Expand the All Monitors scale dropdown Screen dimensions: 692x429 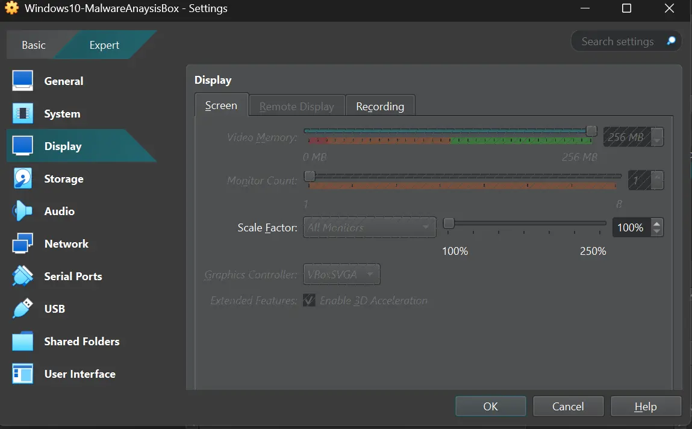tap(369, 228)
